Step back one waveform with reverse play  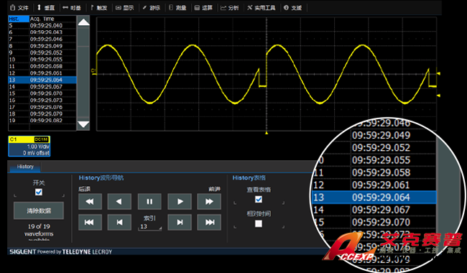119,202
